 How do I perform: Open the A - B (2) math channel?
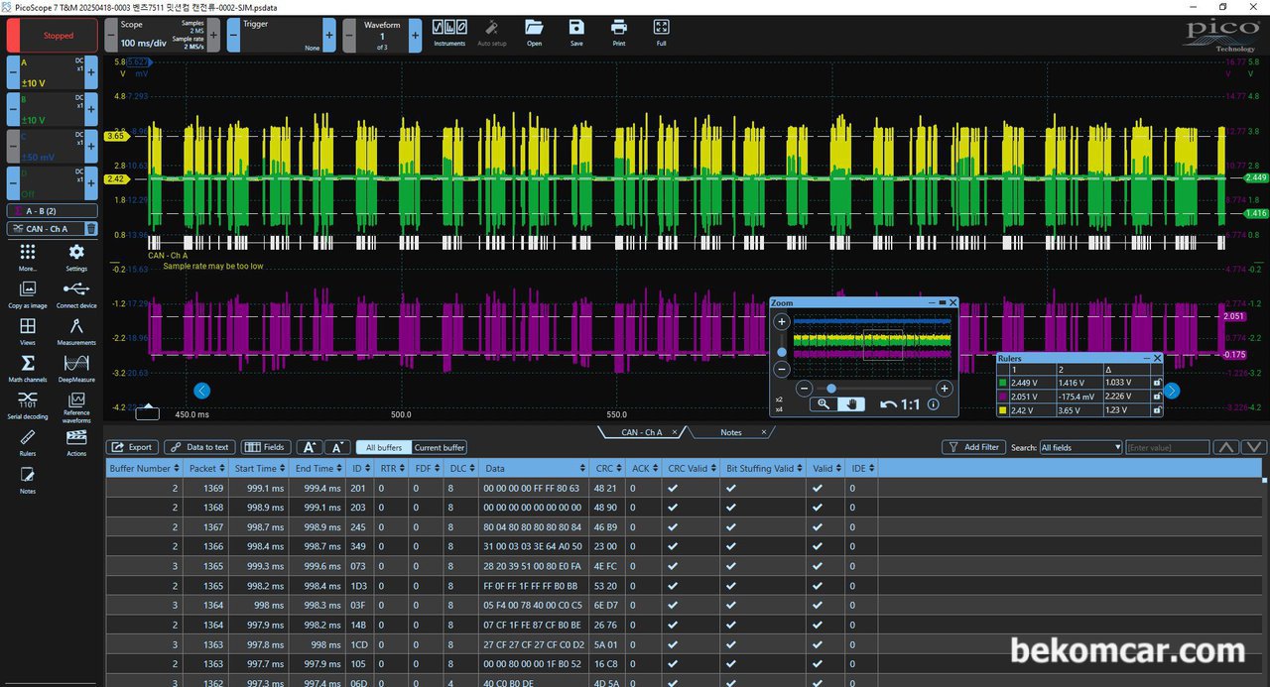click(53, 211)
